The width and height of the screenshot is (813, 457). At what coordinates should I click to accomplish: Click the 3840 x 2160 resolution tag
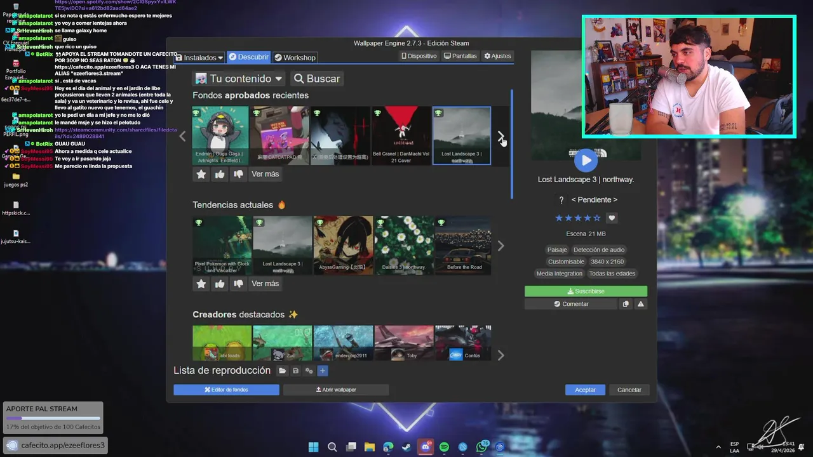[x=607, y=262]
